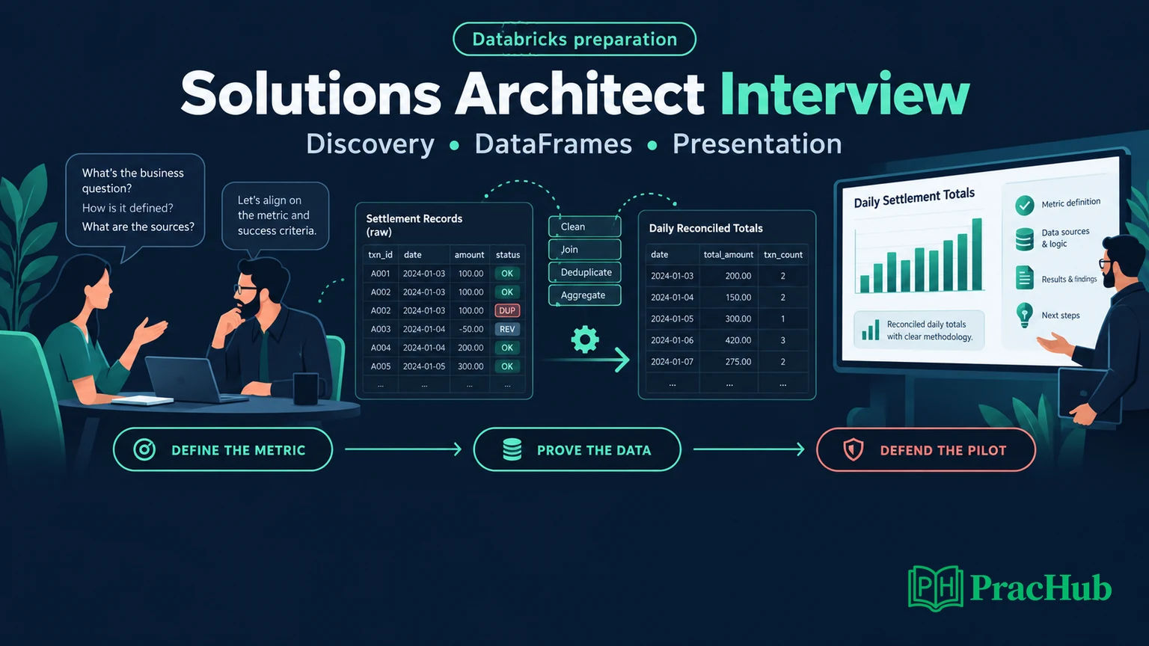Click the "What are the sources?" line
Screen dimensions: 1149x646
point(138,227)
